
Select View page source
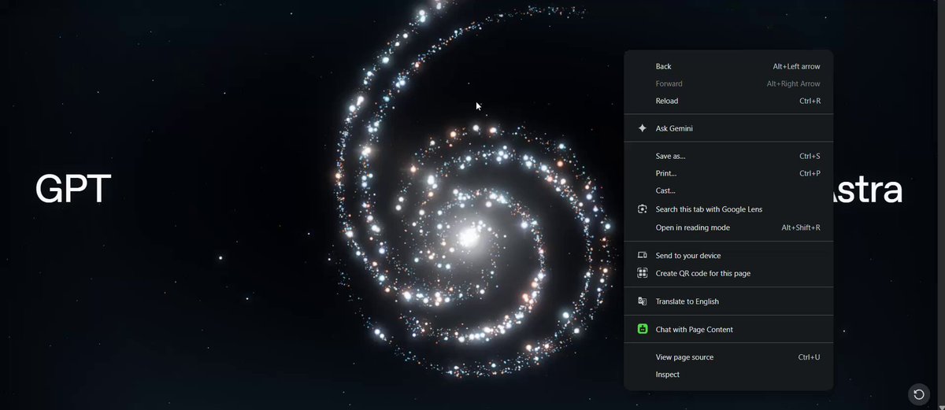click(728, 357)
